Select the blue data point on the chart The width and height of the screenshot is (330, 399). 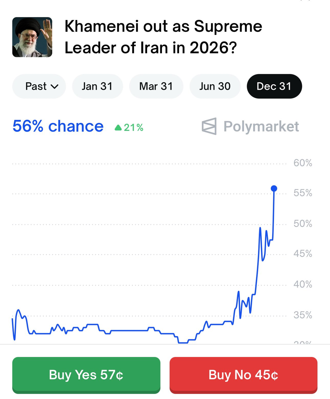pyautogui.click(x=274, y=188)
